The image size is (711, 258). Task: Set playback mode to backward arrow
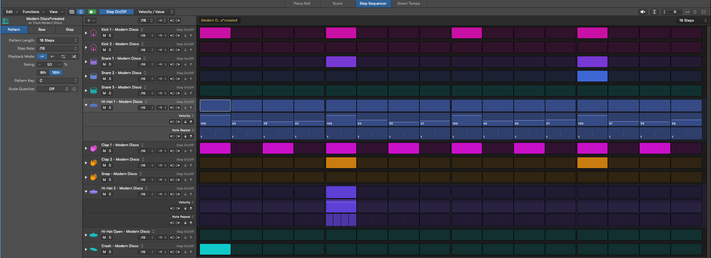[x=52, y=56]
